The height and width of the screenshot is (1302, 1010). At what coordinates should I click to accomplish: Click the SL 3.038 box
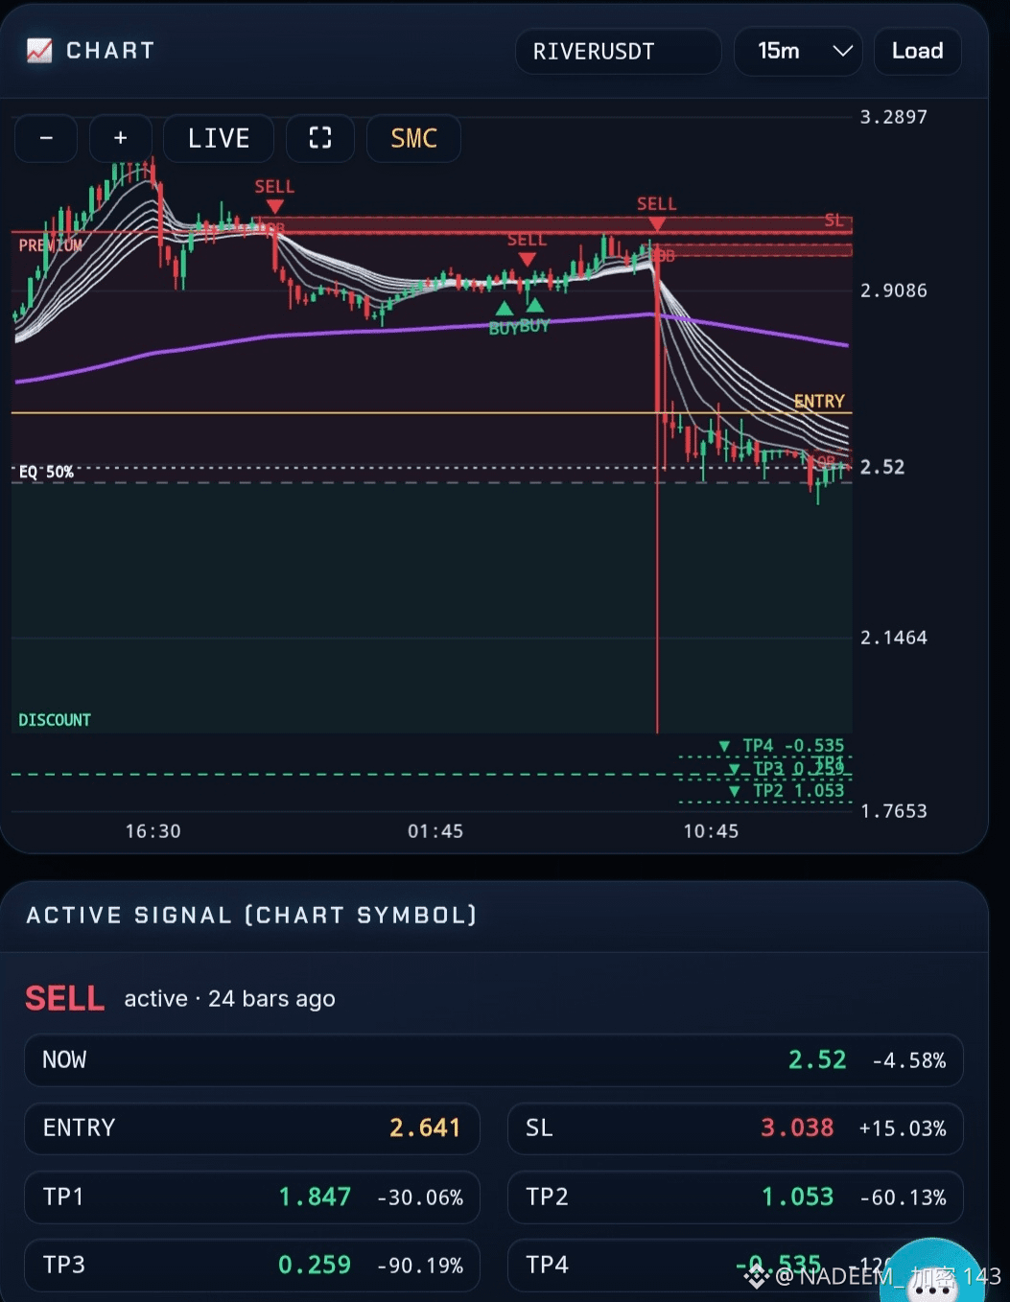click(x=735, y=1128)
